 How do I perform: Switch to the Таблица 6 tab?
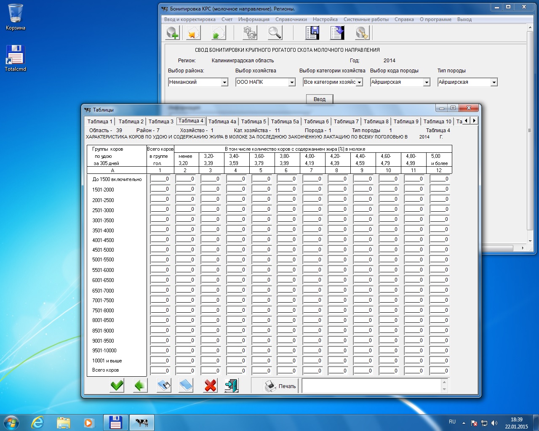click(x=316, y=121)
